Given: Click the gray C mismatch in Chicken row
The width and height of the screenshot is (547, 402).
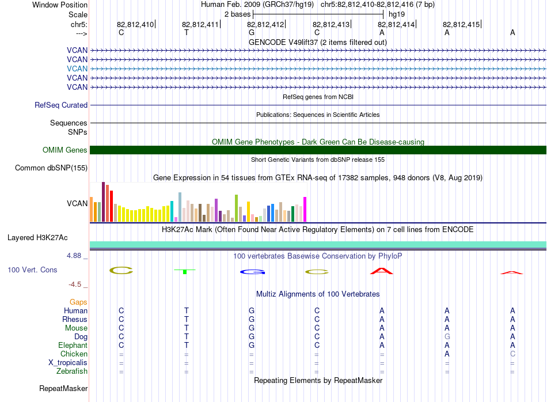Looking at the screenshot, I should tap(512, 354).
